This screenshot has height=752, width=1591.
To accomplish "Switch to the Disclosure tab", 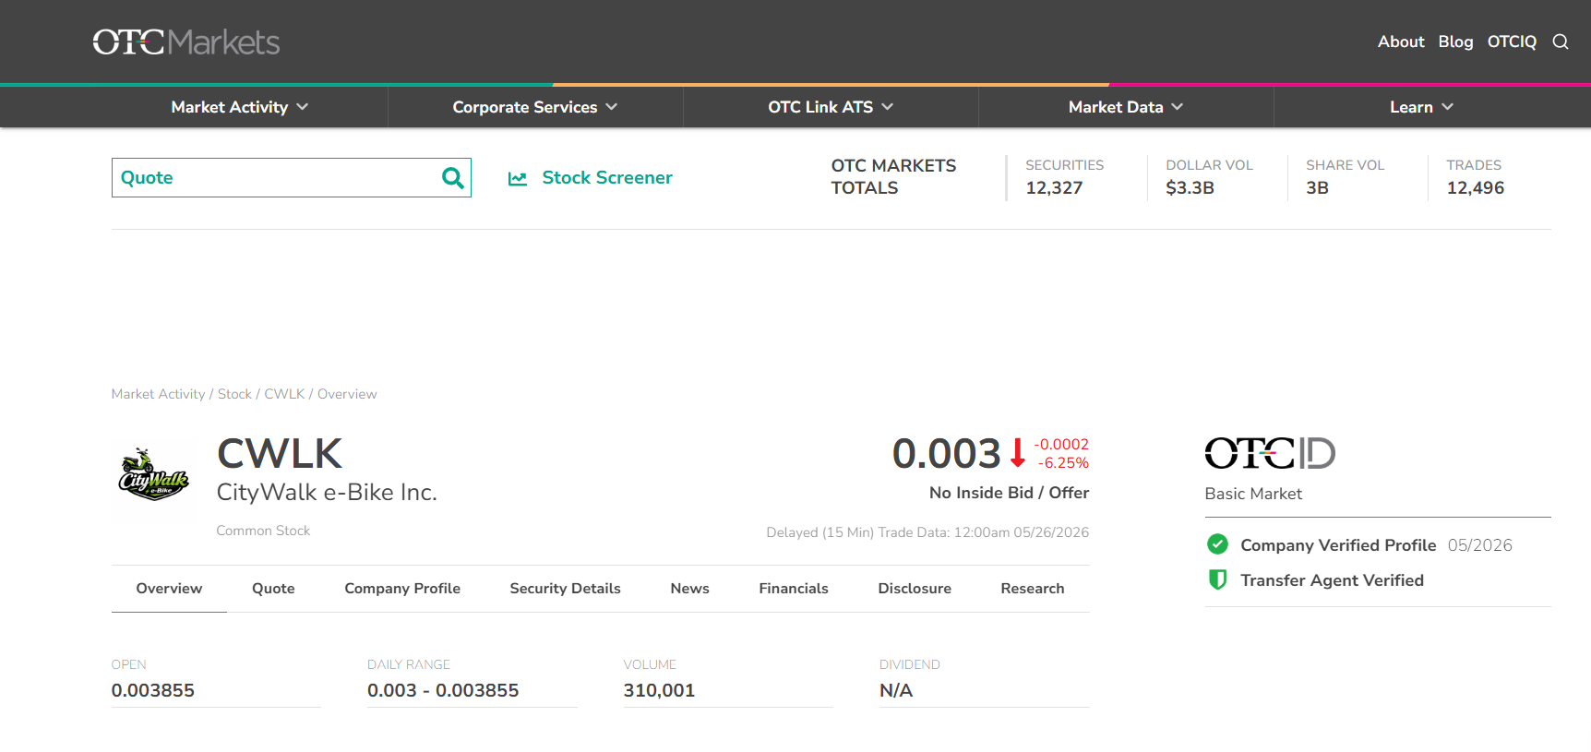I will [x=915, y=589].
